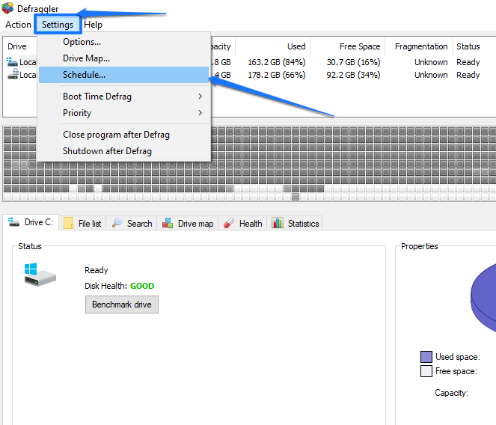This screenshot has height=425, width=496.
Task: Select Schedule... in the Settings menu
Action: click(123, 75)
